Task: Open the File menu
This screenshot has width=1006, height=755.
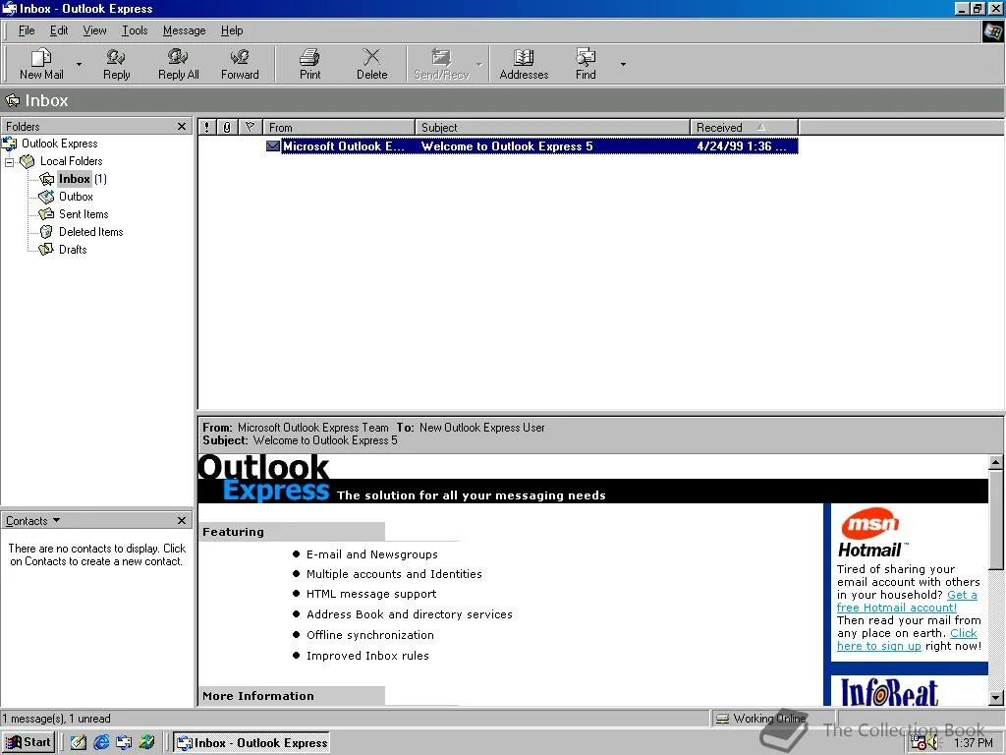Action: (x=27, y=30)
